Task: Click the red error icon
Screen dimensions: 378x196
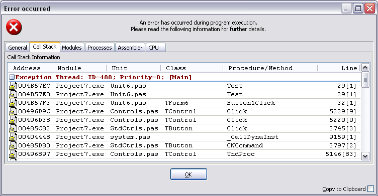Action: [x=14, y=27]
